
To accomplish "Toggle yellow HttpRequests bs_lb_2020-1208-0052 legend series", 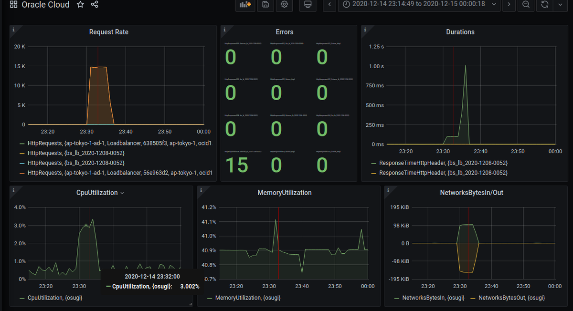I will coord(75,153).
